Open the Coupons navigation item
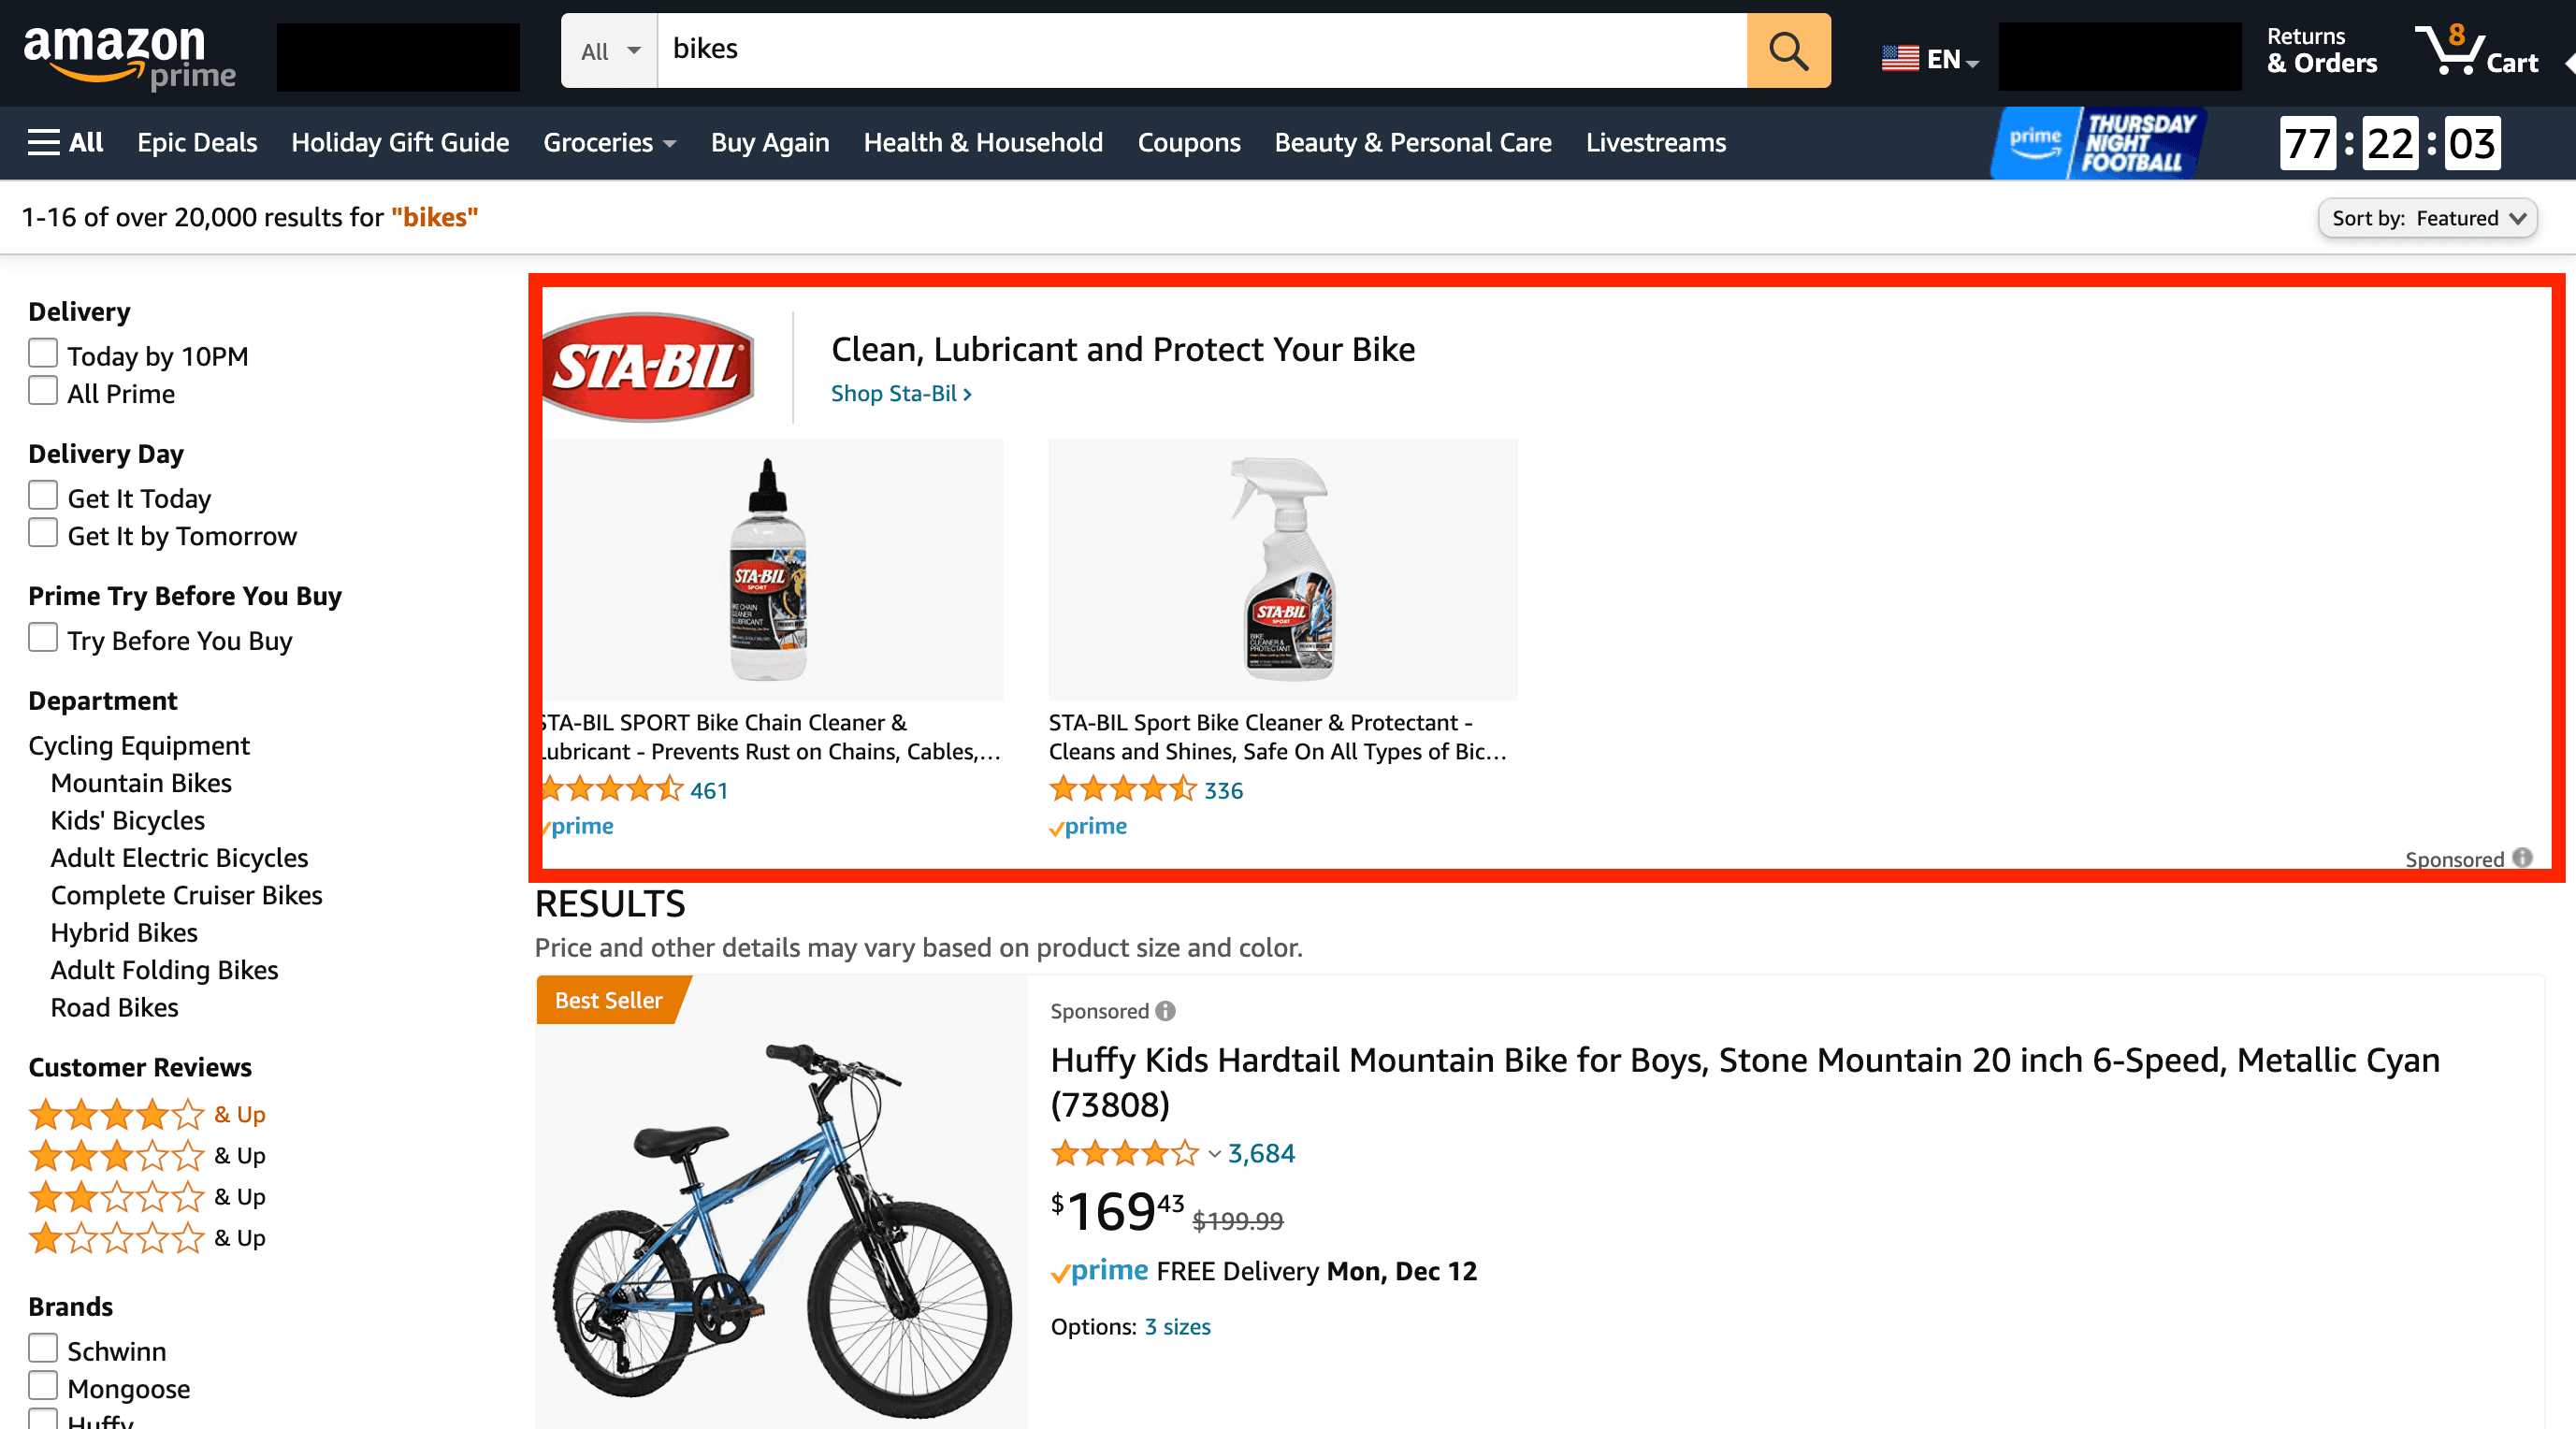Screen dimensions: 2576x1429 [1189, 142]
